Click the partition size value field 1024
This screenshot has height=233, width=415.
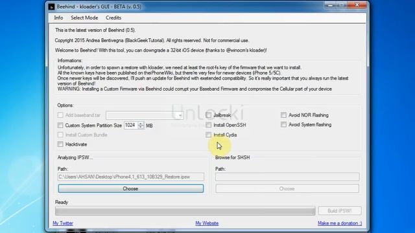pyautogui.click(x=131, y=125)
